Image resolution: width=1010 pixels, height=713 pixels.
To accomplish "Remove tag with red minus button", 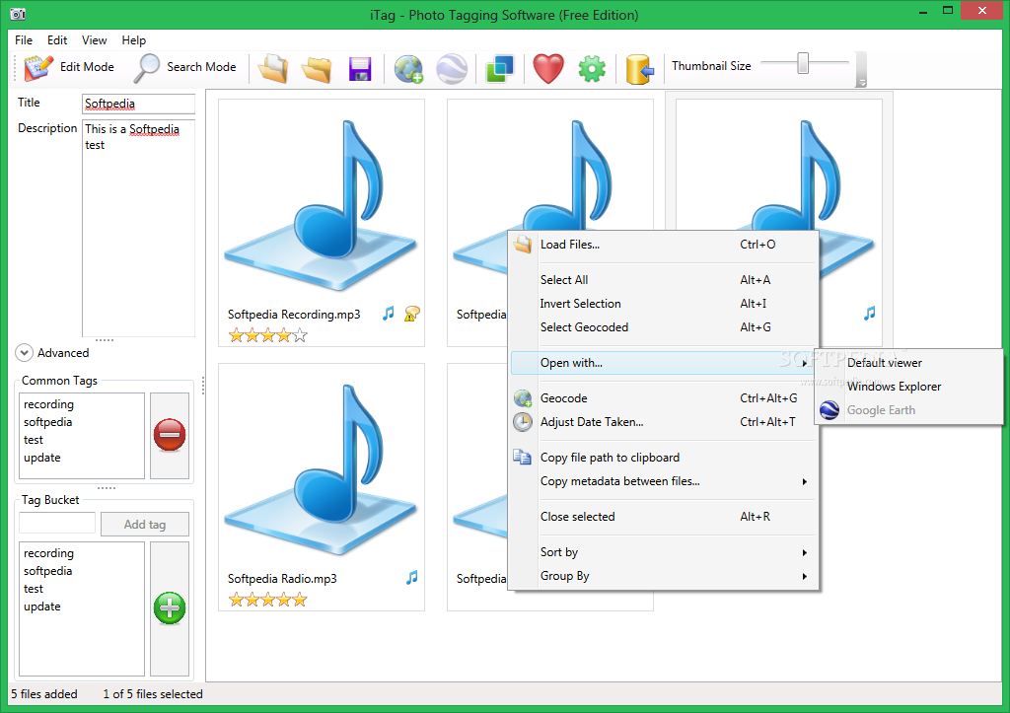I will (x=170, y=435).
